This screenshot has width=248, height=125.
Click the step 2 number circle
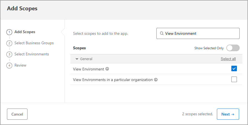pos(9,43)
